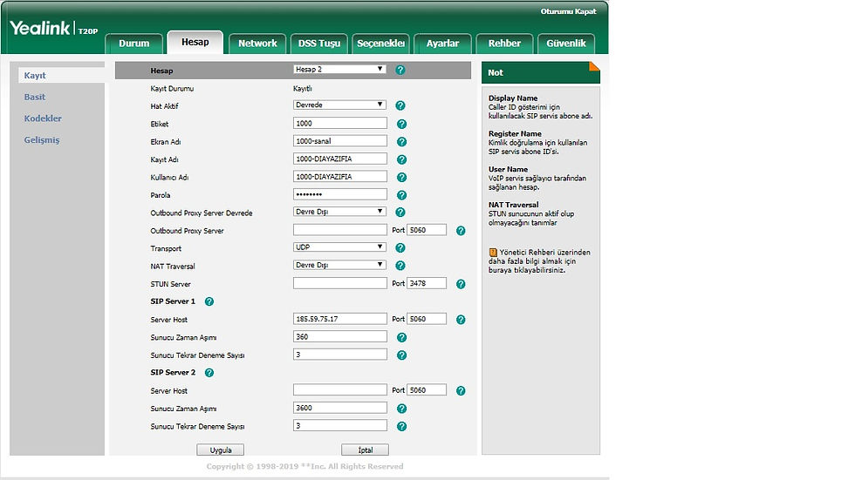Viewport: 855px width, 480px height.
Task: Open the Network tab
Action: 257,44
